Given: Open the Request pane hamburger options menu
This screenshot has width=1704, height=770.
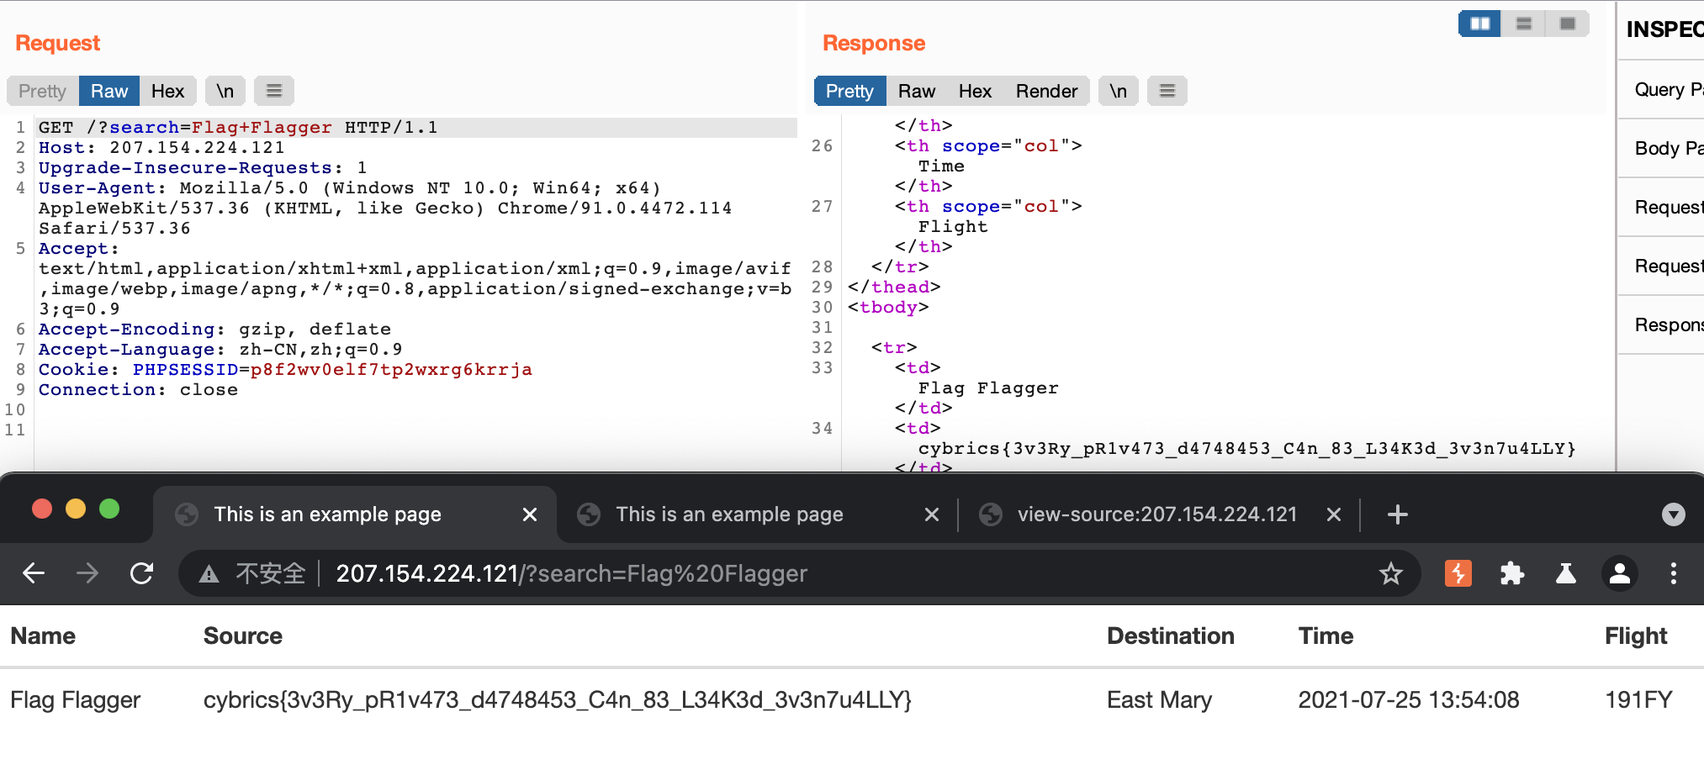Looking at the screenshot, I should (274, 91).
